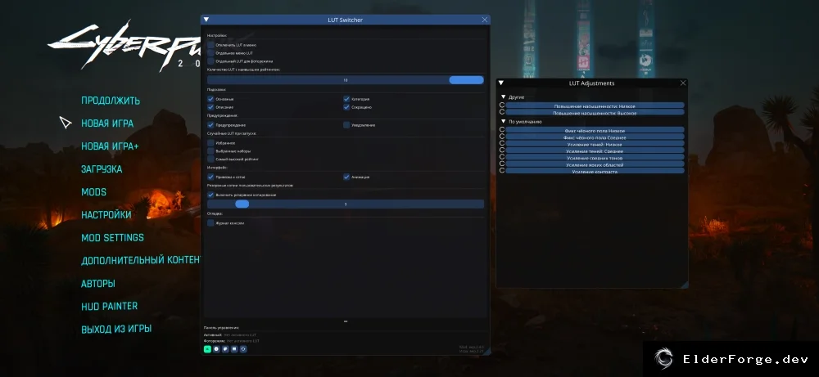
Task: Toggle 'Отключить LUT в меню' checkbox
Action: tap(210, 45)
